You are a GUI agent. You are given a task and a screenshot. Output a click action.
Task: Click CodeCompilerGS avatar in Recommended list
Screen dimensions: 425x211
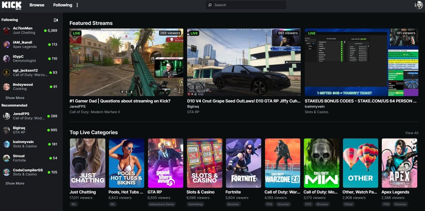pos(6,172)
